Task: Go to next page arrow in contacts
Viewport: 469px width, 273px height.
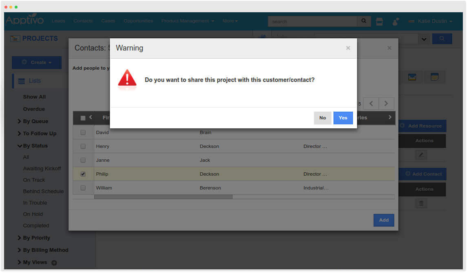Action: (x=386, y=103)
